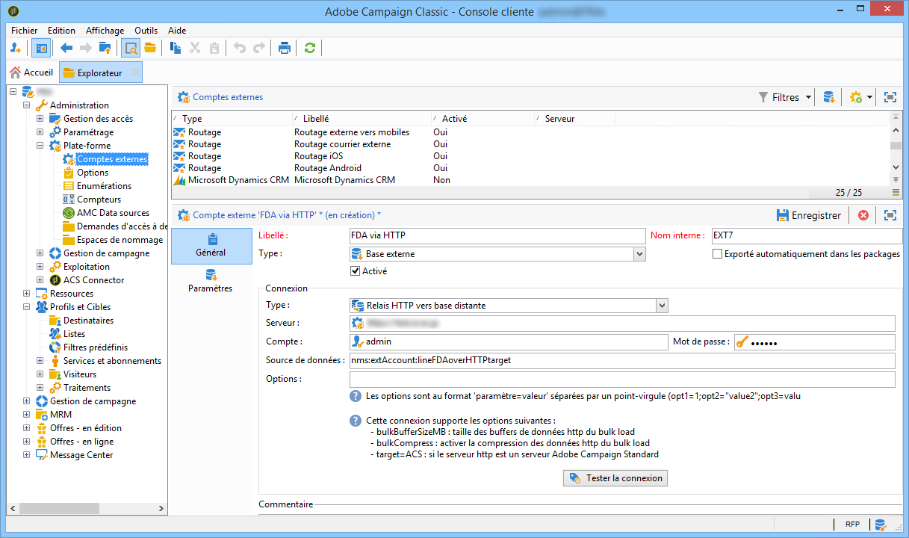
Task: Click the lock icon in Mot de passe field
Action: coord(742,342)
